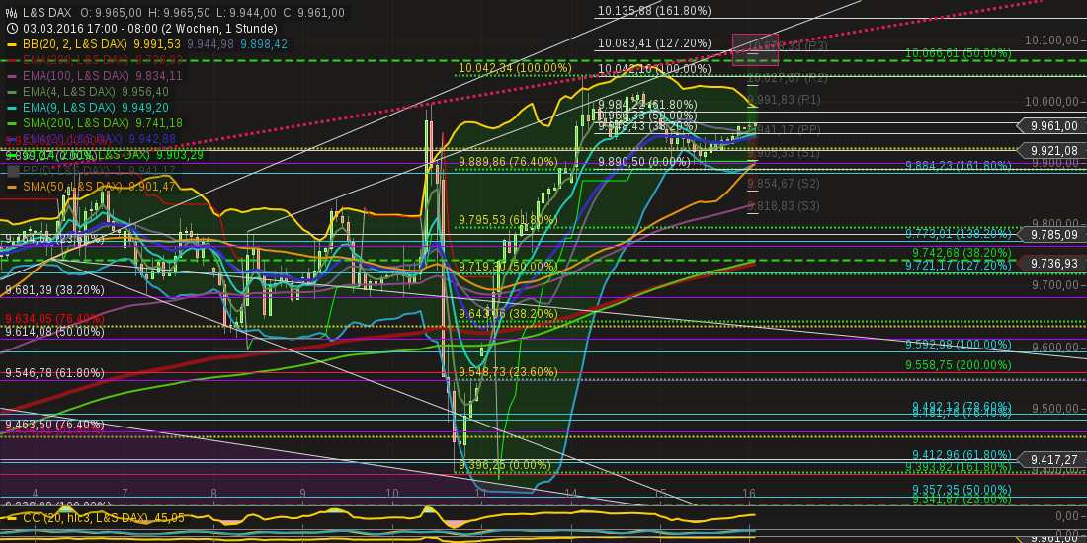Select the BB(20, 2, L&S DAX) indicator label
The image size is (1087, 543).
(x=75, y=44)
